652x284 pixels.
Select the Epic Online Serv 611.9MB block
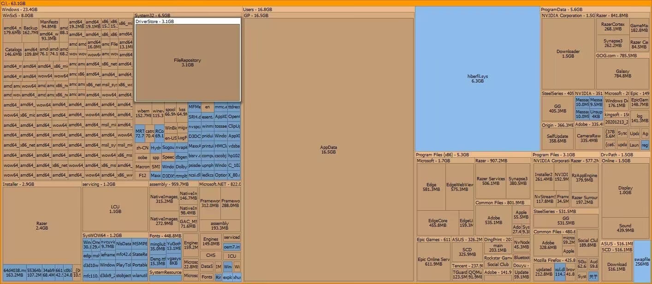tap(433, 261)
